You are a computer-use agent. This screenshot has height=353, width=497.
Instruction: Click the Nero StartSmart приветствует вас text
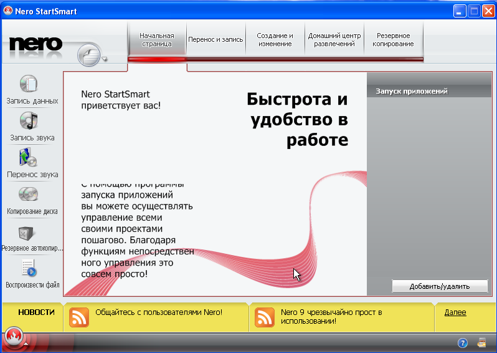[x=121, y=100]
